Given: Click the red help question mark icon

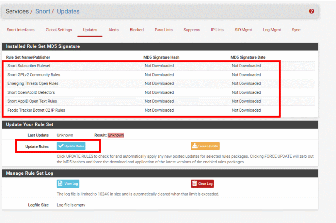Looking at the screenshot, I should 311,11.
